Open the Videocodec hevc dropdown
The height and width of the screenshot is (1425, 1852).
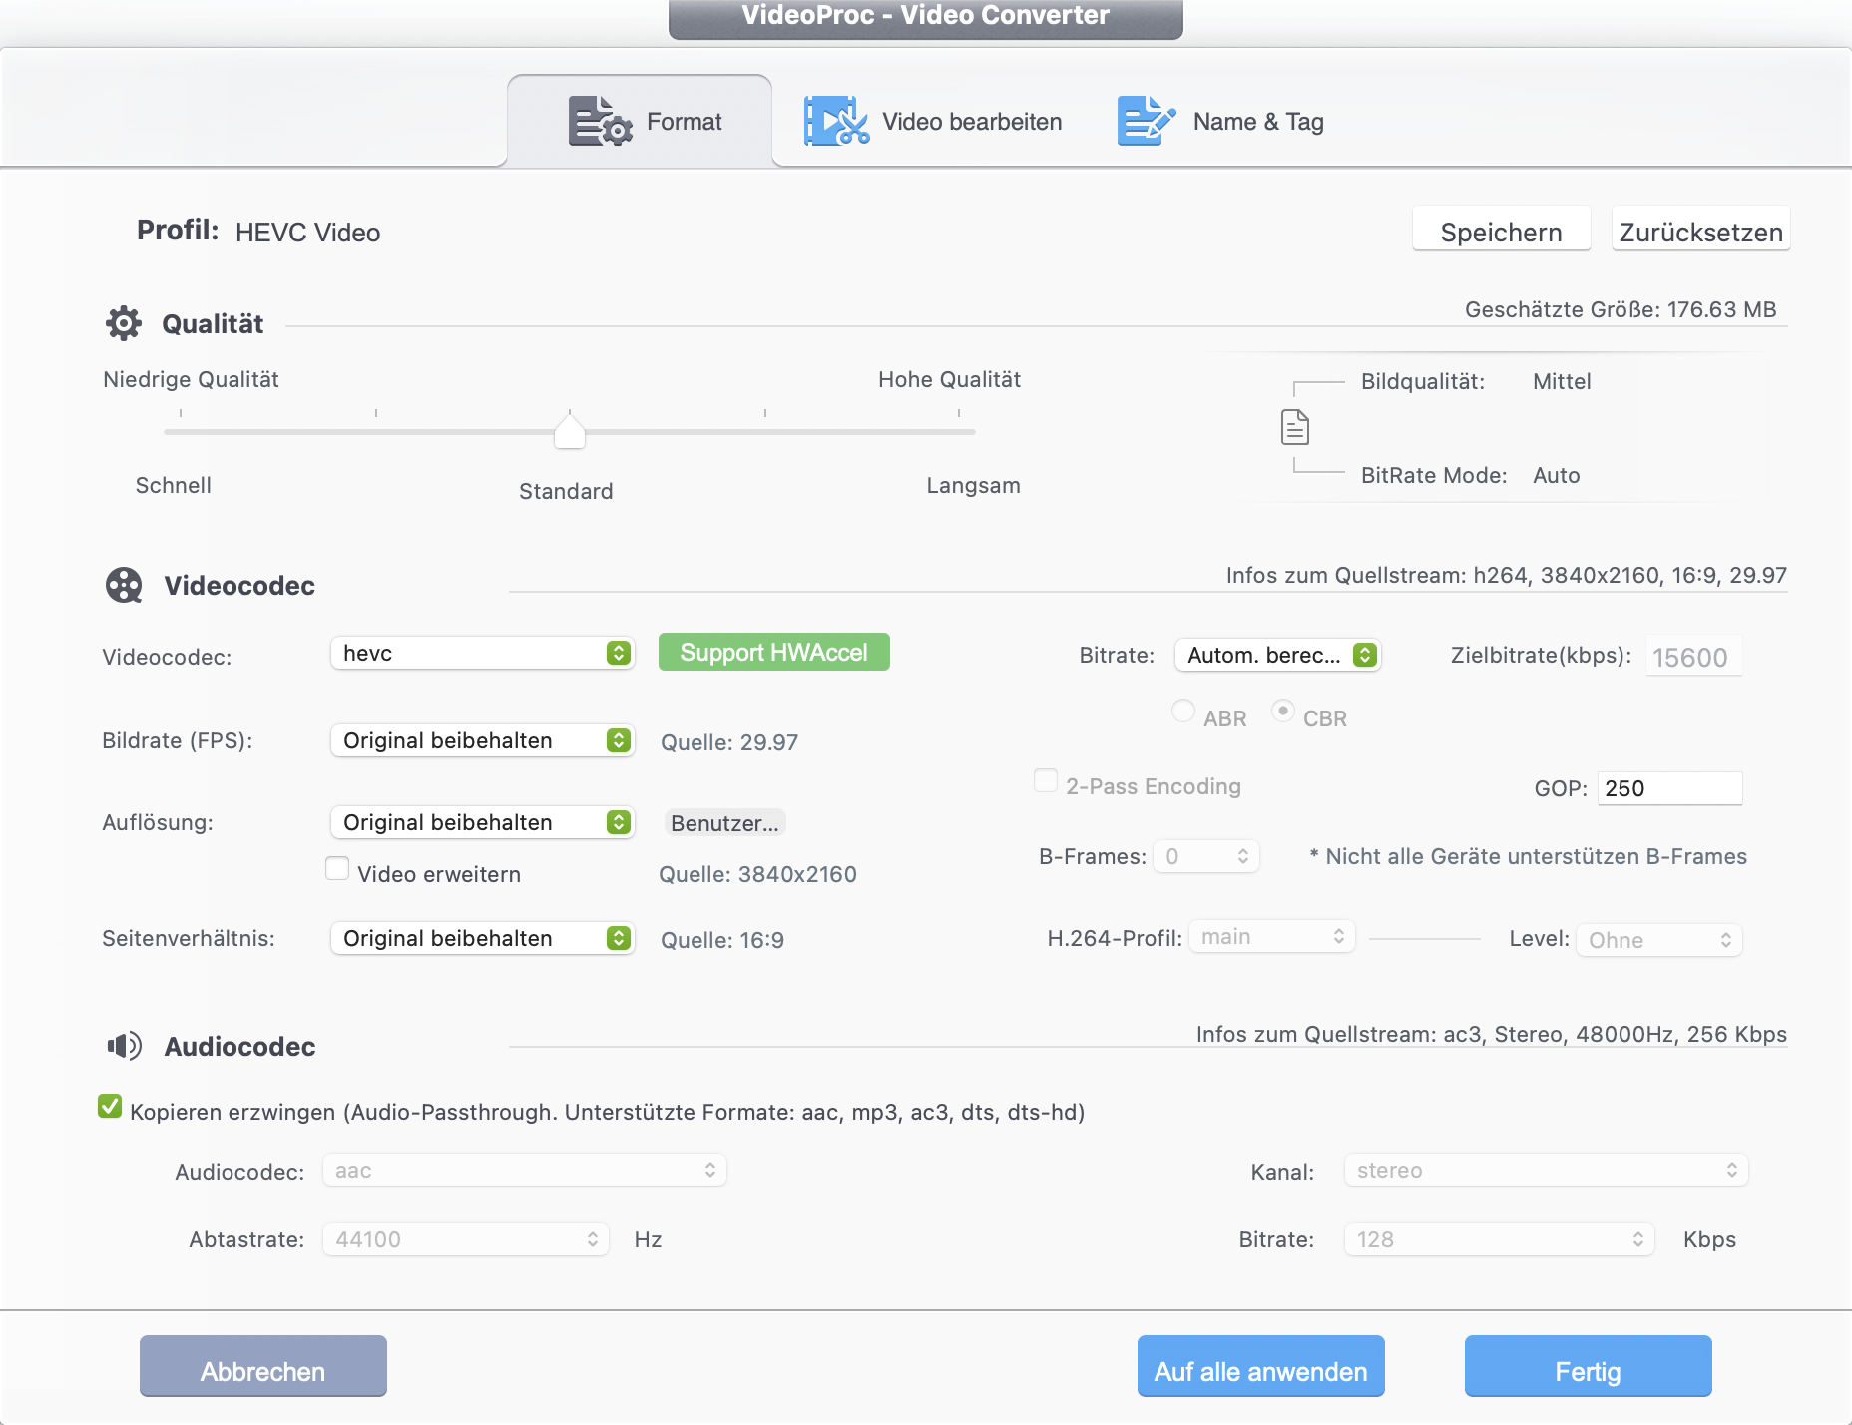pyautogui.click(x=483, y=653)
